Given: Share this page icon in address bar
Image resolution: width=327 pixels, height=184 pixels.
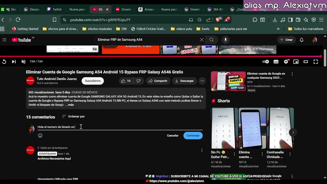Looking at the screenshot, I should pos(208,20).
